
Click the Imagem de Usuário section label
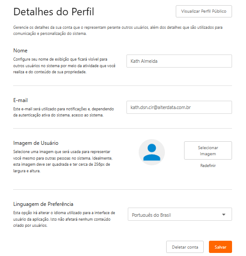point(36,143)
